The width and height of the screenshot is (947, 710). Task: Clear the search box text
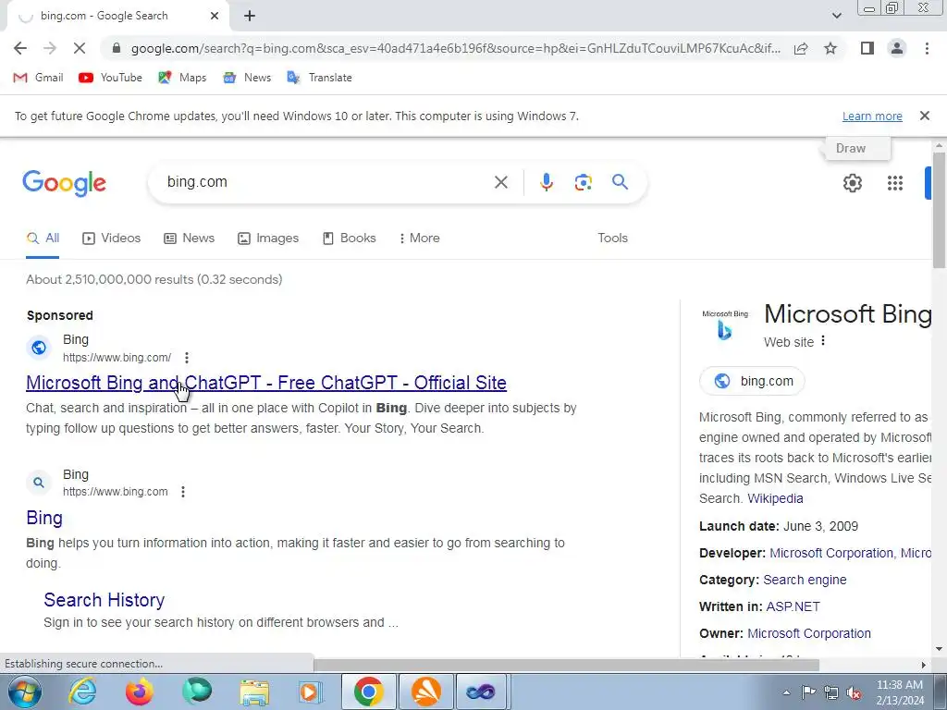[x=500, y=182]
